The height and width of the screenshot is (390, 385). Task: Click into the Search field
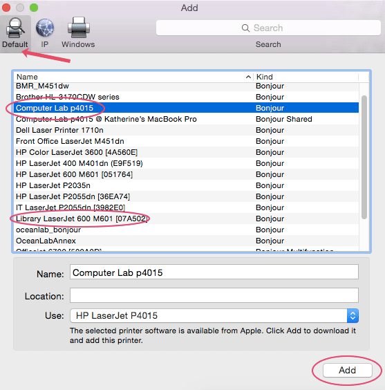pyautogui.click(x=268, y=28)
